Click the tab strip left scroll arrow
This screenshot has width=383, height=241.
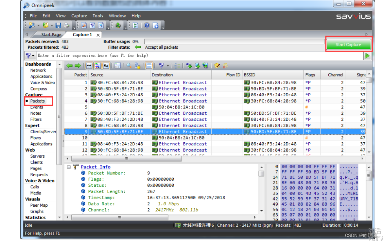click(27, 34)
